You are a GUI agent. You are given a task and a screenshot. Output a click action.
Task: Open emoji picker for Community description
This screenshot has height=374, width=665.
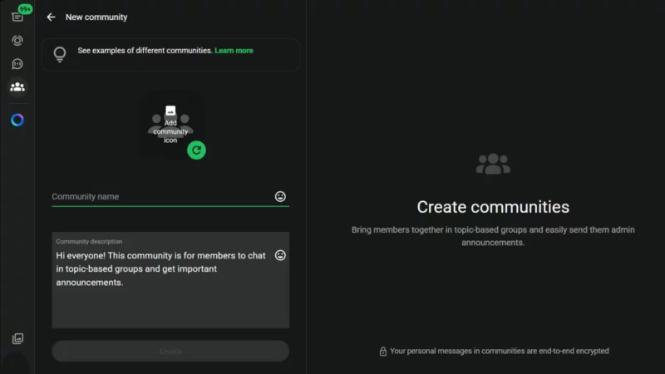pyautogui.click(x=280, y=255)
